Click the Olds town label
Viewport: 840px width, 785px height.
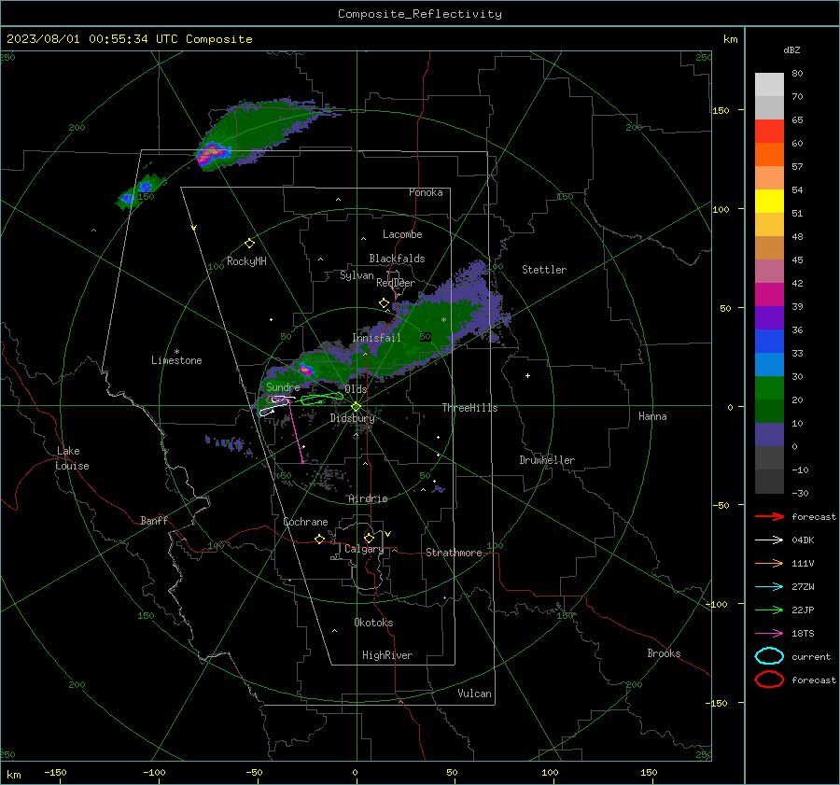pyautogui.click(x=356, y=389)
